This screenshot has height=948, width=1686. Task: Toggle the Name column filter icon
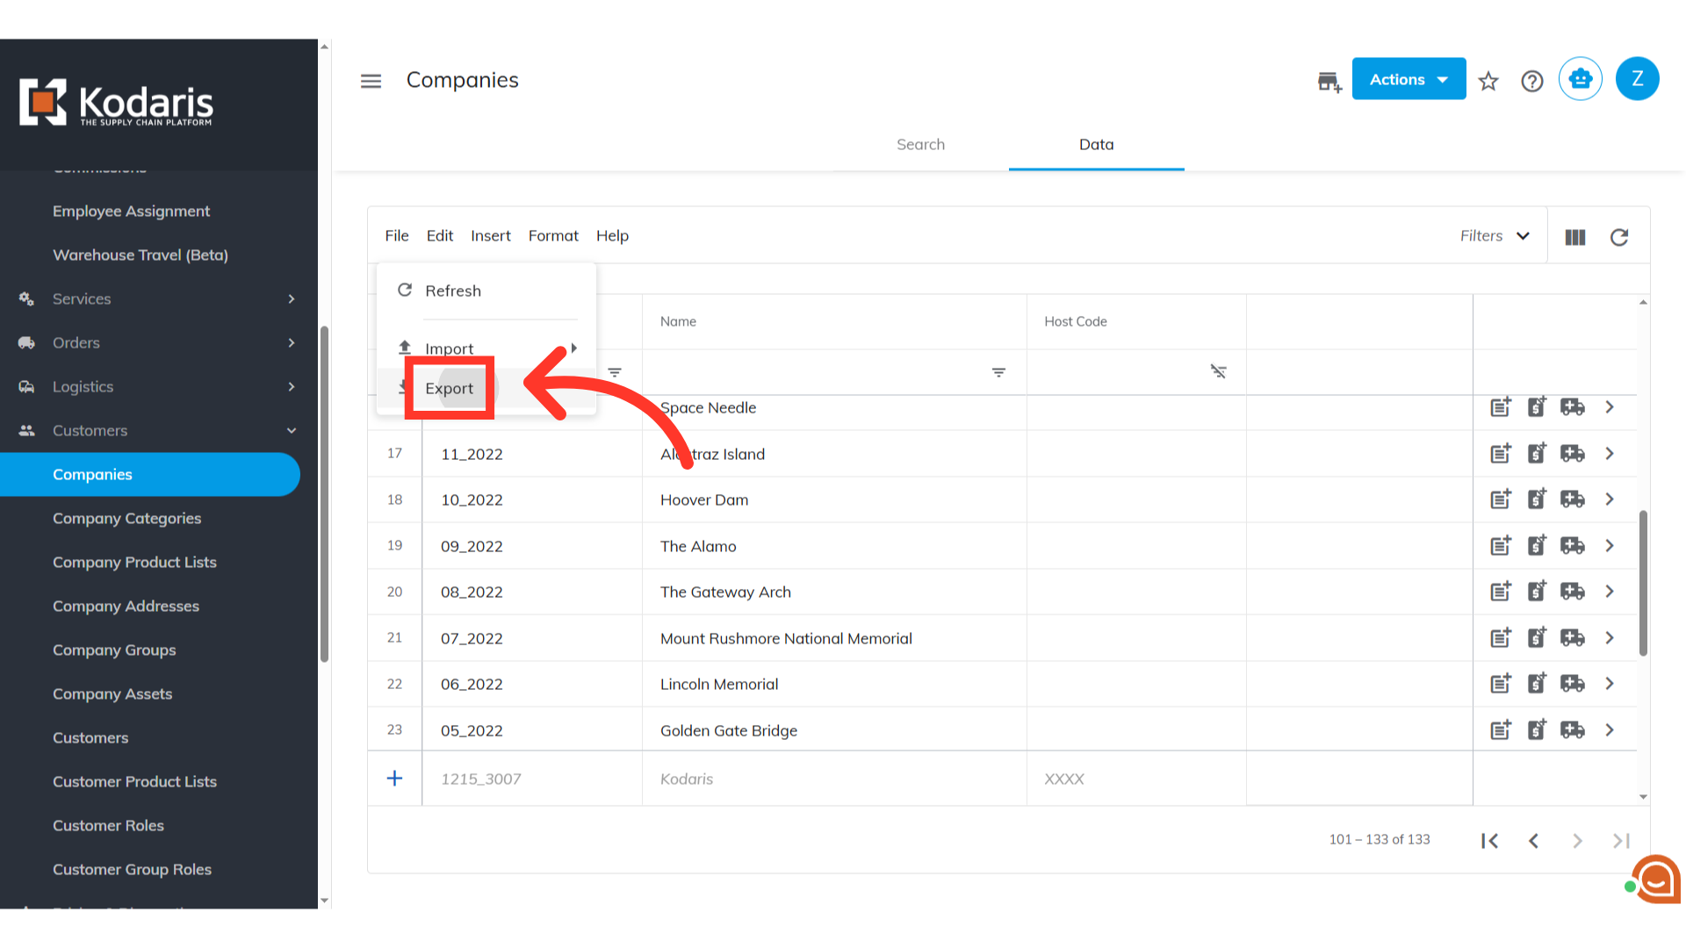tap(998, 372)
